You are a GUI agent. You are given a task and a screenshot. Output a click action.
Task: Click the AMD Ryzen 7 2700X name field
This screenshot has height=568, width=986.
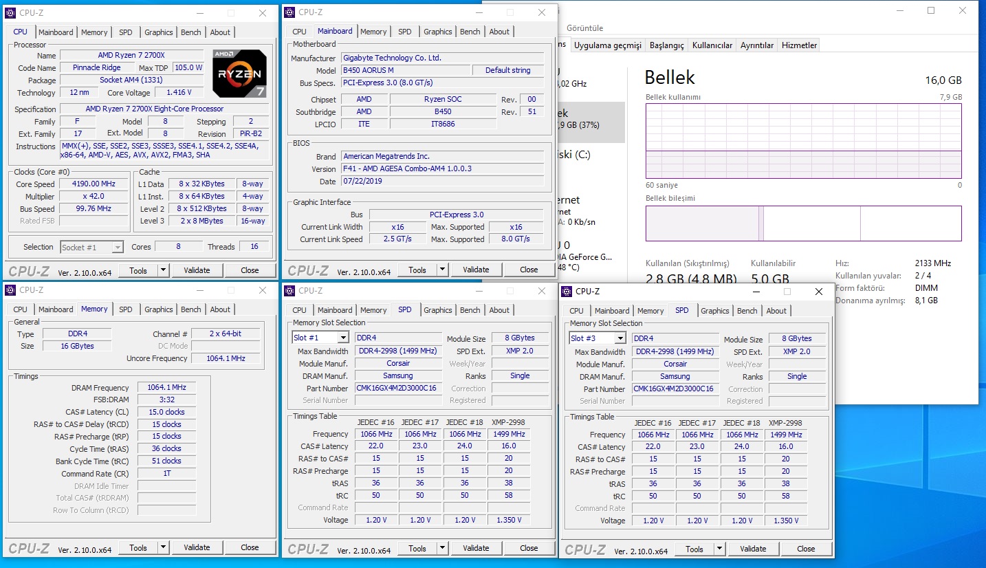[x=132, y=55]
